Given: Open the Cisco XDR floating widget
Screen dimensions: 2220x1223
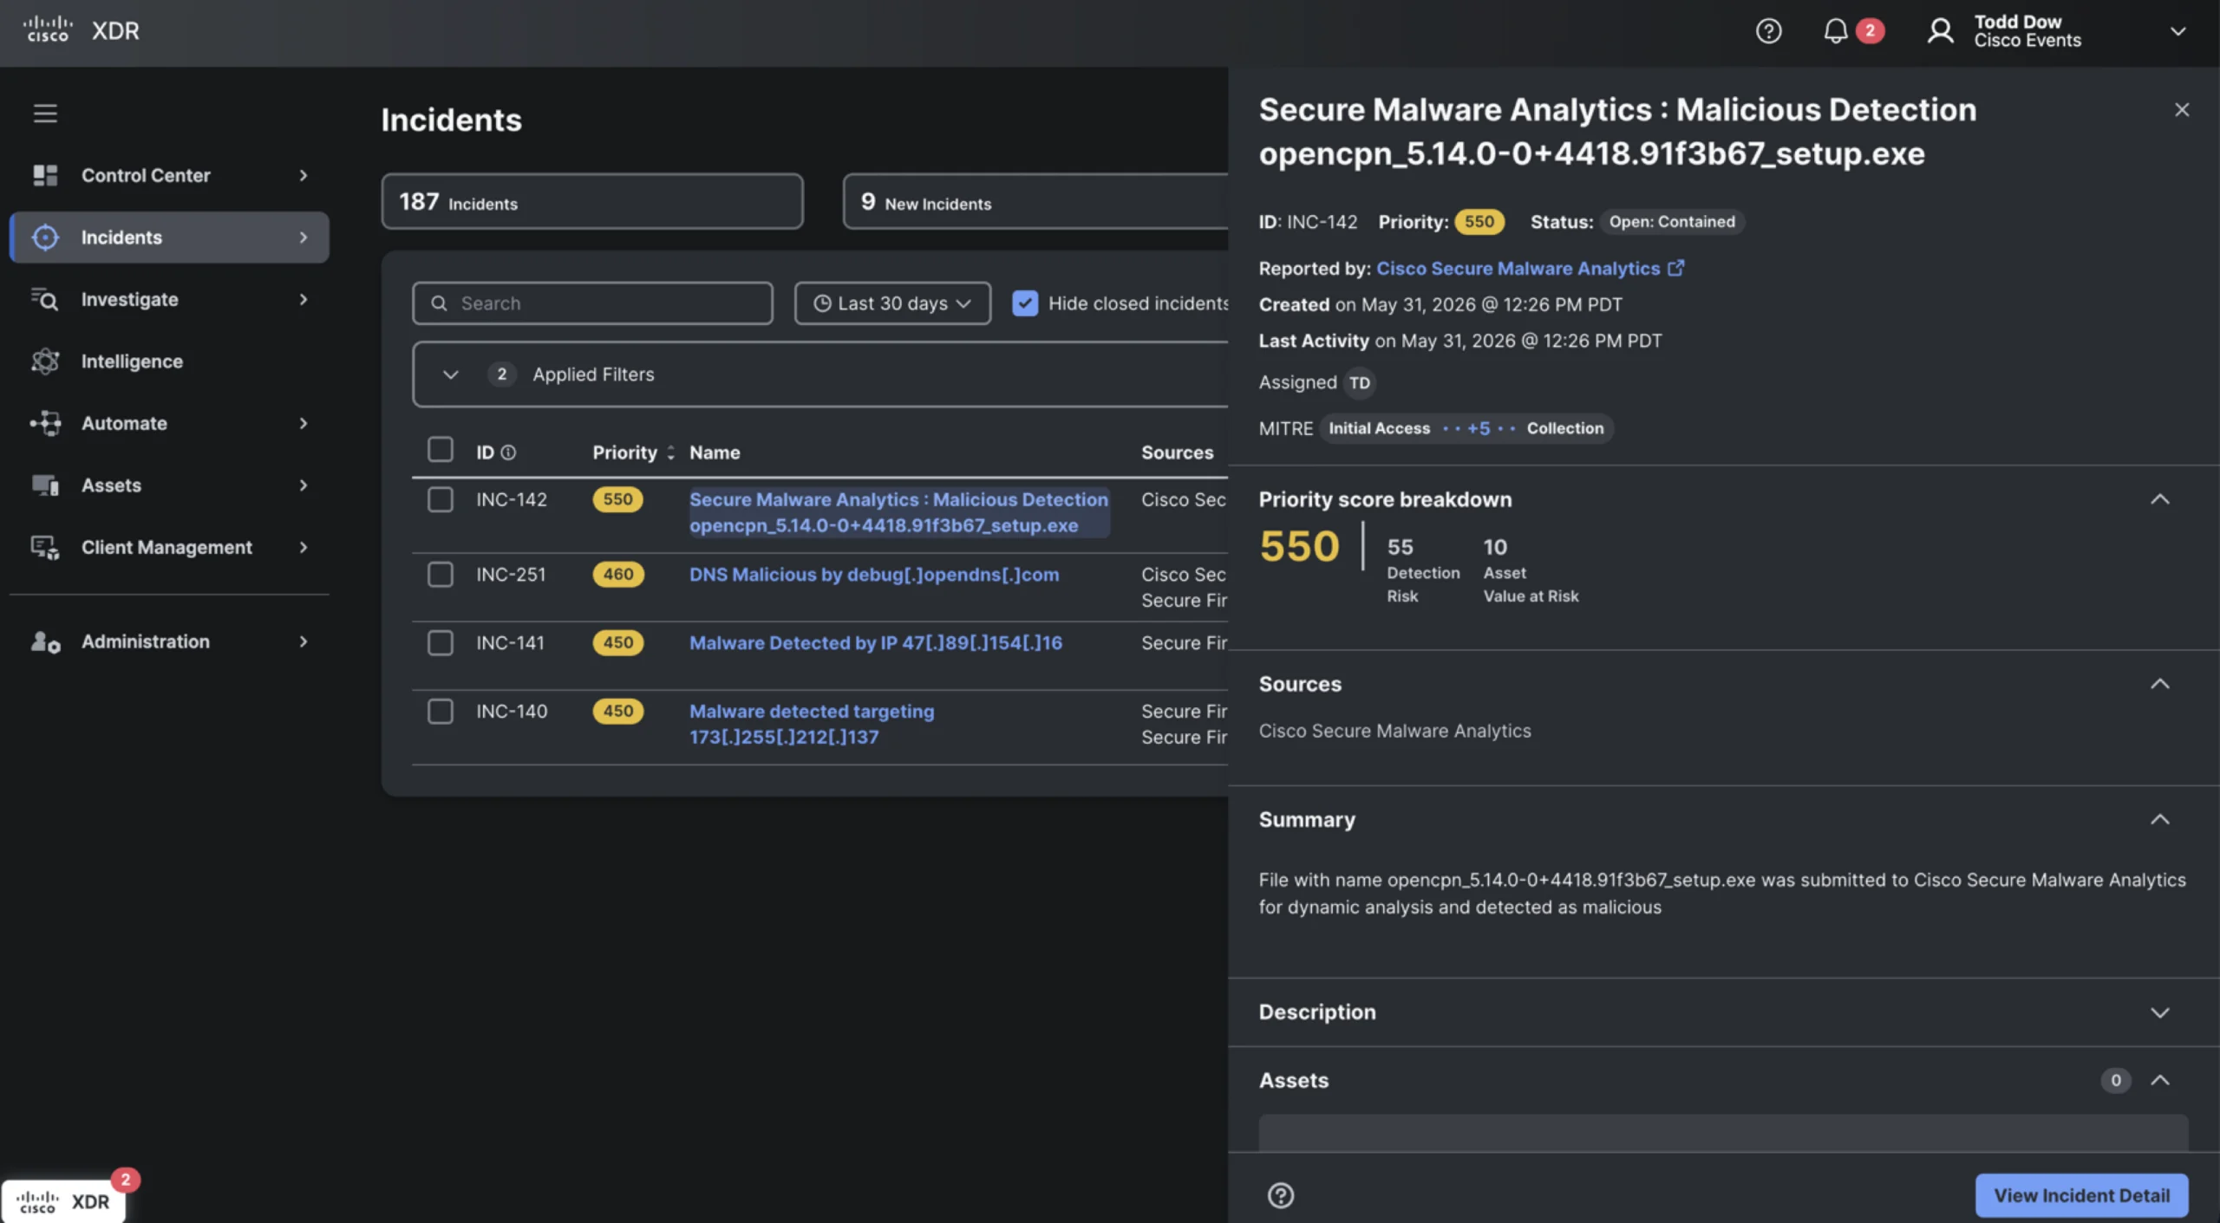Looking at the screenshot, I should click(63, 1201).
